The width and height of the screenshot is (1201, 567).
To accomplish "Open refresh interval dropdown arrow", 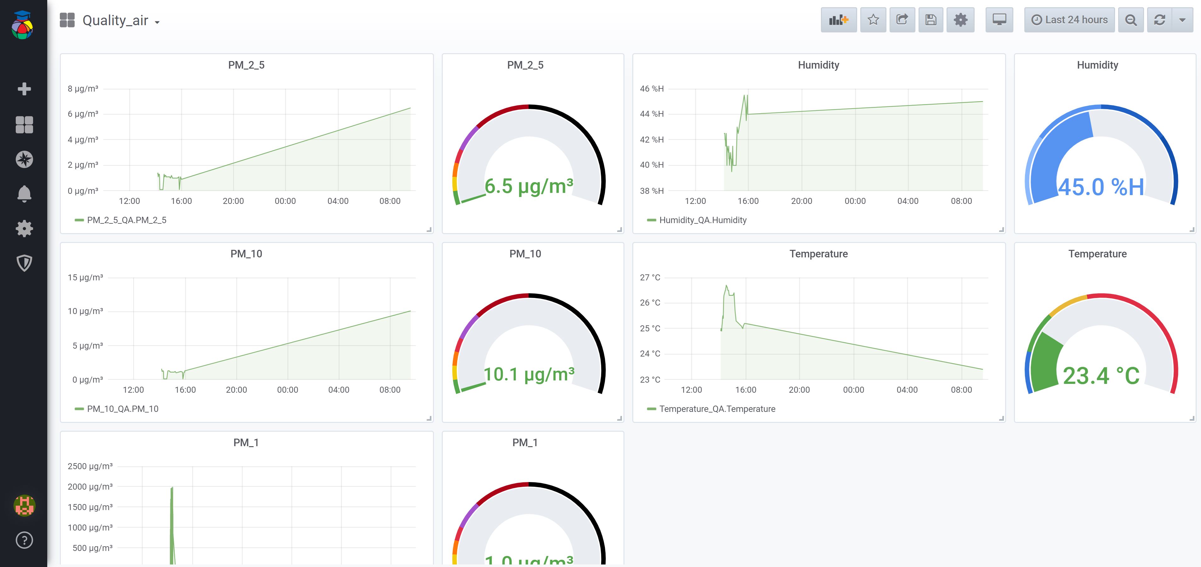I will pyautogui.click(x=1182, y=20).
